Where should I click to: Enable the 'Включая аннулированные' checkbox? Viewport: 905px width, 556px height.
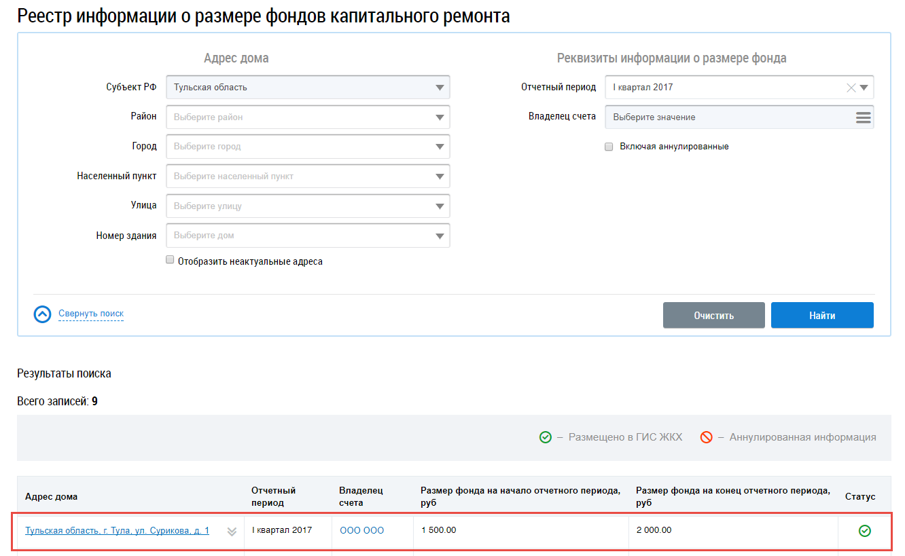tap(609, 147)
